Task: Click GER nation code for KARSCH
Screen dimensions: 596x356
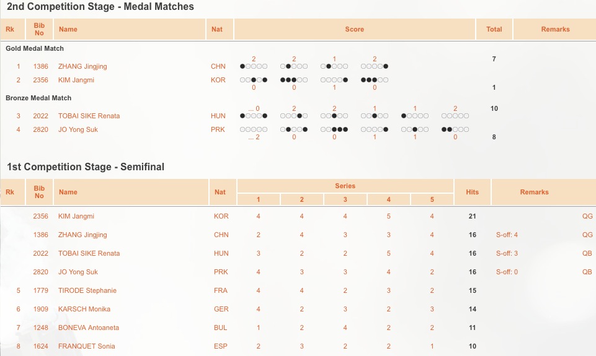Action: pyautogui.click(x=221, y=310)
